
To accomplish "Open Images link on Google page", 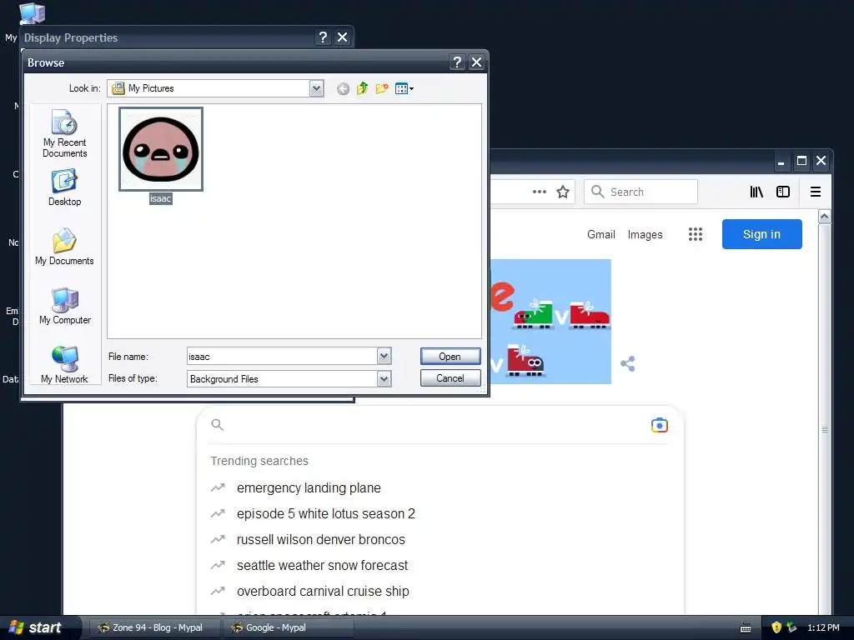I will 645,234.
